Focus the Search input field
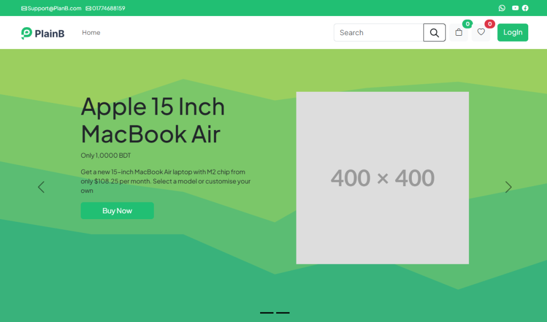Screen dimensions: 547x322 378,33
